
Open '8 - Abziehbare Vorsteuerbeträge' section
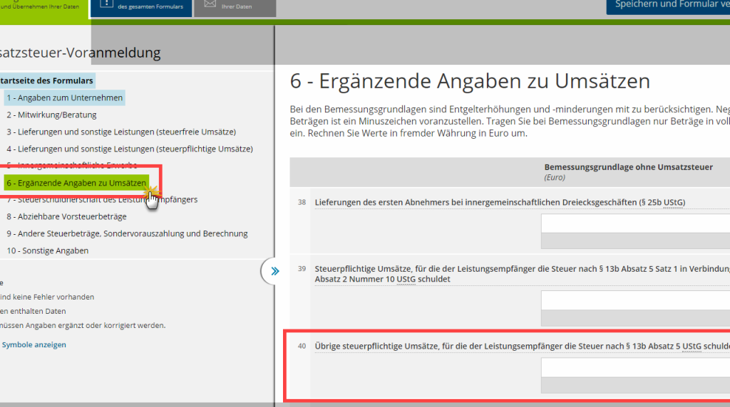[x=66, y=216]
